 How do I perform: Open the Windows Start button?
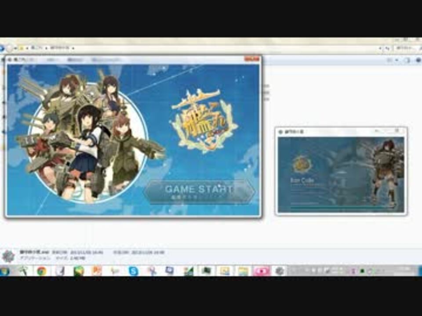tap(4, 271)
